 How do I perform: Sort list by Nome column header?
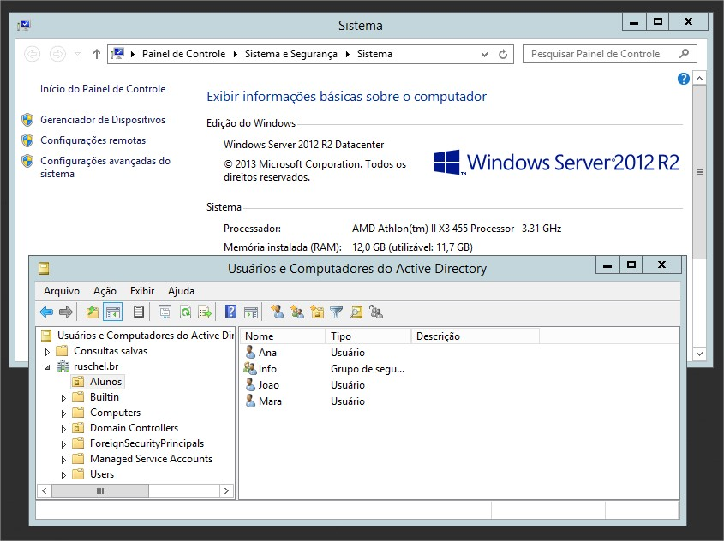282,336
